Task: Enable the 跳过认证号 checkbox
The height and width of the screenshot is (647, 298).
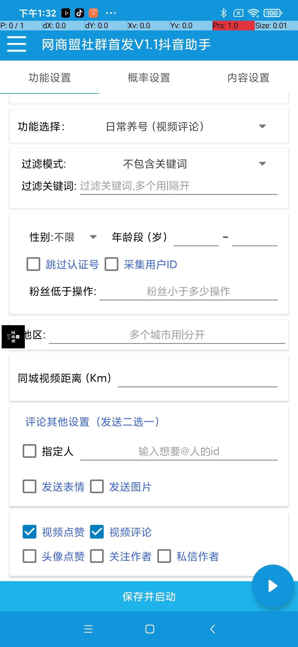Action: pyautogui.click(x=33, y=264)
